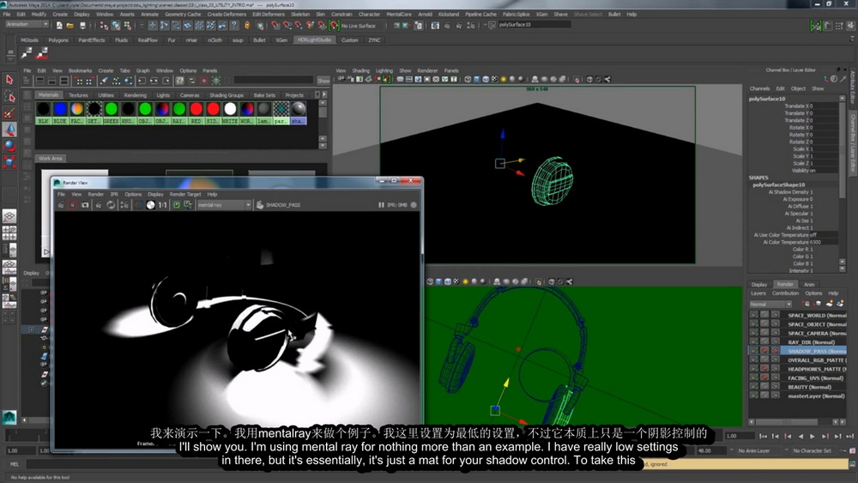The width and height of the screenshot is (858, 483).
Task: Pick the Move tool cone icon
Action: coord(9,129)
